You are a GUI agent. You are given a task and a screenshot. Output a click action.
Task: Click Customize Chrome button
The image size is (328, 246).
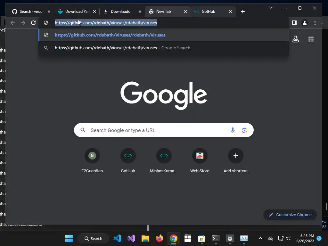pyautogui.click(x=290, y=215)
